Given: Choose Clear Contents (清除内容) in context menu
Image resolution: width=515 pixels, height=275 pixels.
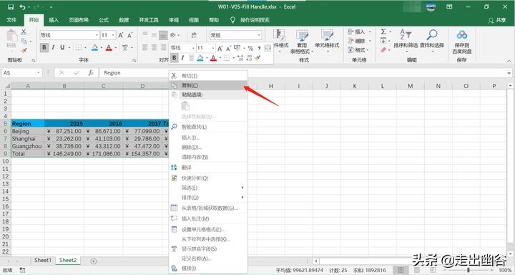Looking at the screenshot, I should pos(208,157).
